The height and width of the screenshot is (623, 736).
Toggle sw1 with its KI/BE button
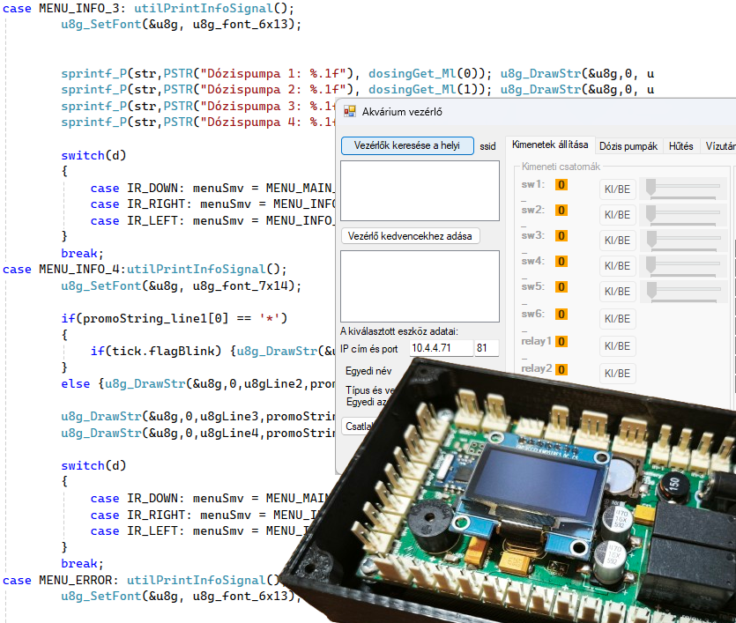coord(617,189)
